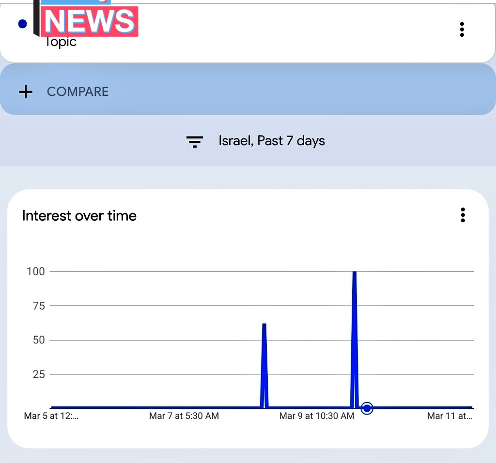Click the blue dot beside the search term

(22, 24)
